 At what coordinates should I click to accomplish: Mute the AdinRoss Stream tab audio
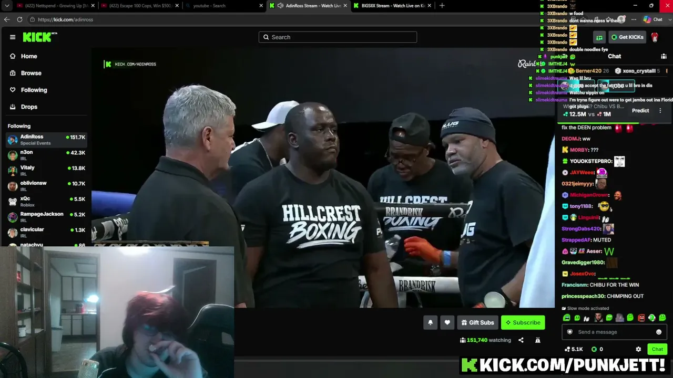click(281, 6)
